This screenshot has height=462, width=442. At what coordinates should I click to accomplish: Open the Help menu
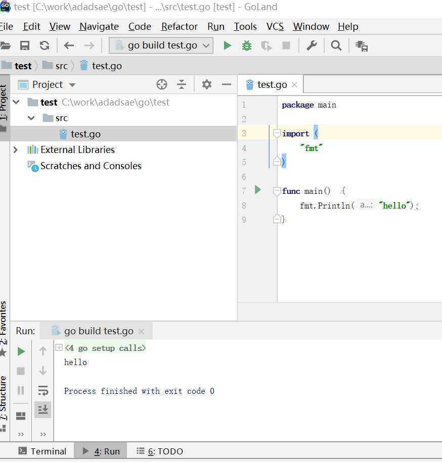[348, 27]
